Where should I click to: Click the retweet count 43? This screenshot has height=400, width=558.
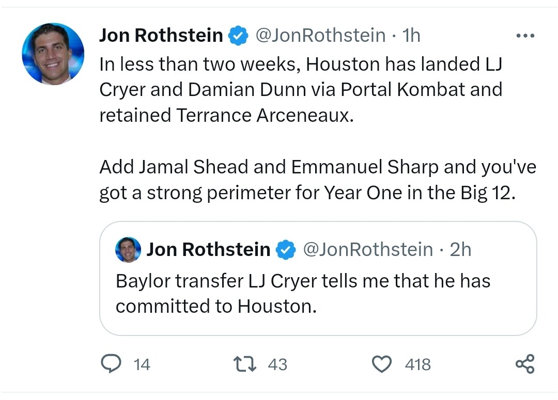[277, 364]
